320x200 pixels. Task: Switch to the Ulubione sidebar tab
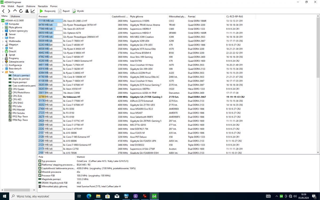pyautogui.click(x=15, y=16)
